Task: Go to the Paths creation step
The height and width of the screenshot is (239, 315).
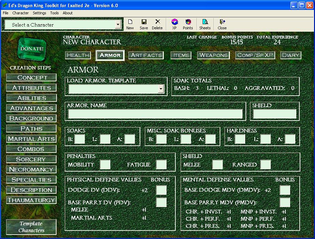Action: (x=31, y=129)
